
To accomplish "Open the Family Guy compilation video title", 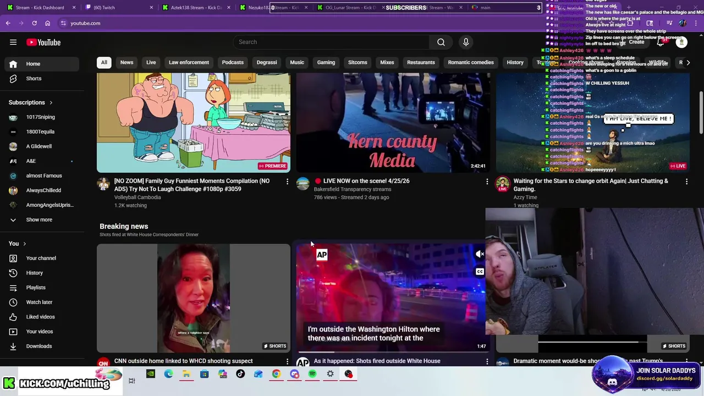I will pyautogui.click(x=193, y=185).
